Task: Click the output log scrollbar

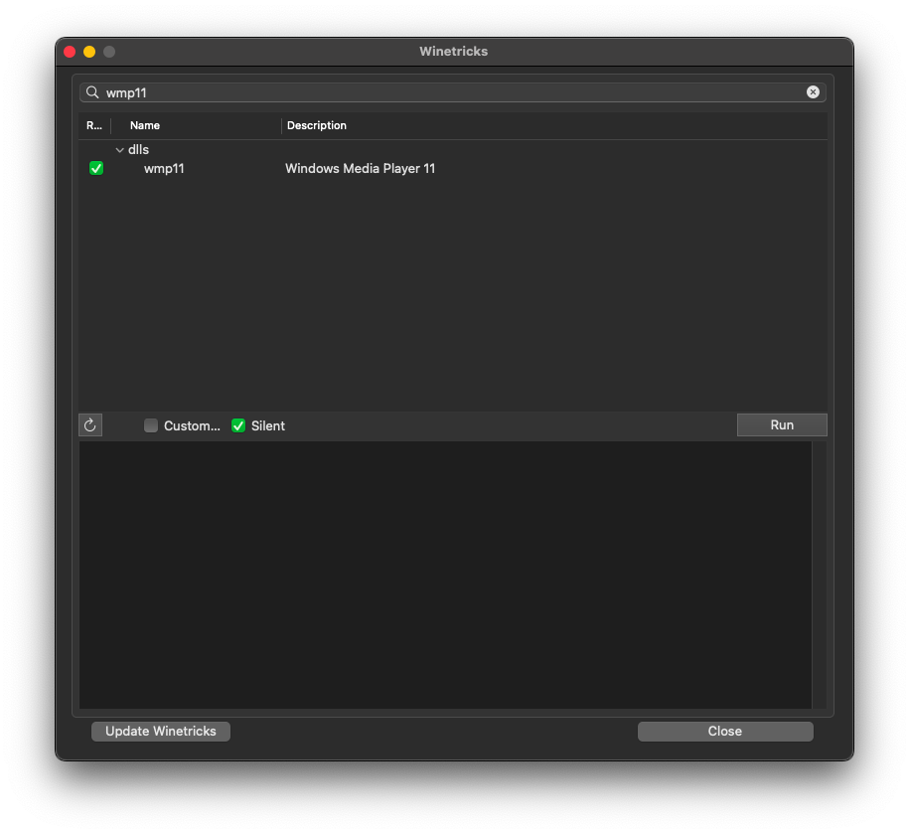Action: coord(820,574)
